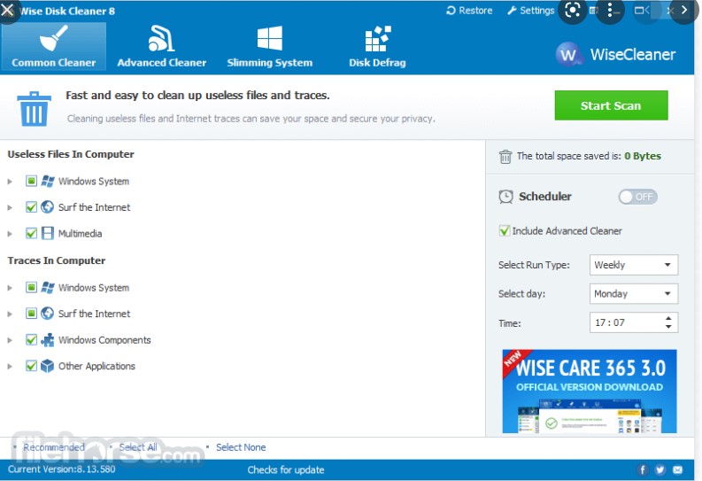Close the image viewer with X icon

pyautogui.click(x=8, y=11)
